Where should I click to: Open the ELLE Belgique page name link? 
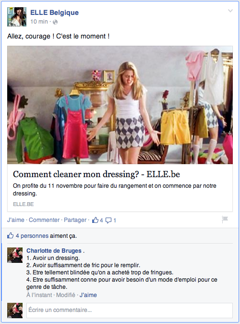click(x=54, y=13)
